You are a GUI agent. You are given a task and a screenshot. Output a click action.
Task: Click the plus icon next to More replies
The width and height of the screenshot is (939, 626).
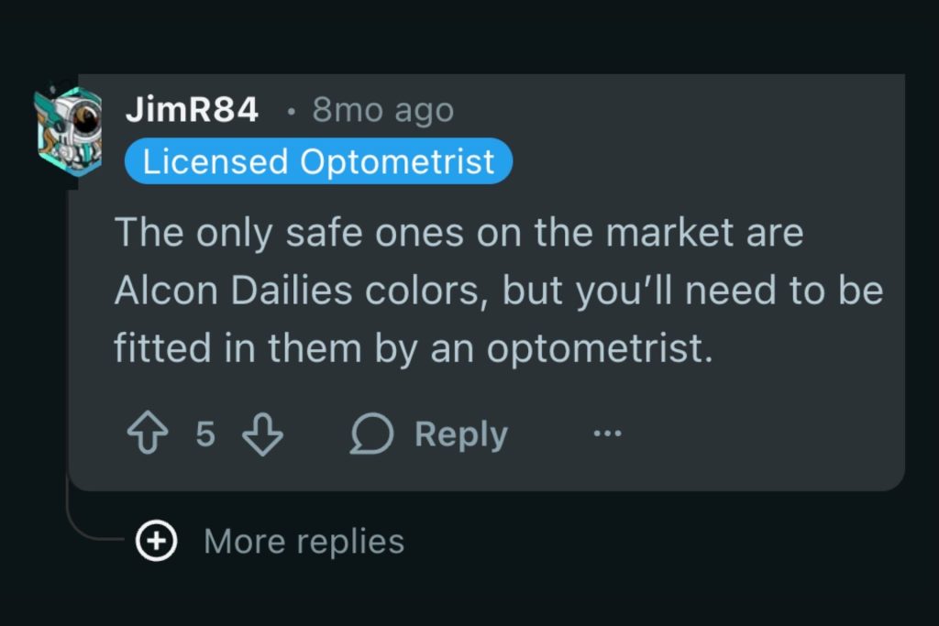point(157,541)
